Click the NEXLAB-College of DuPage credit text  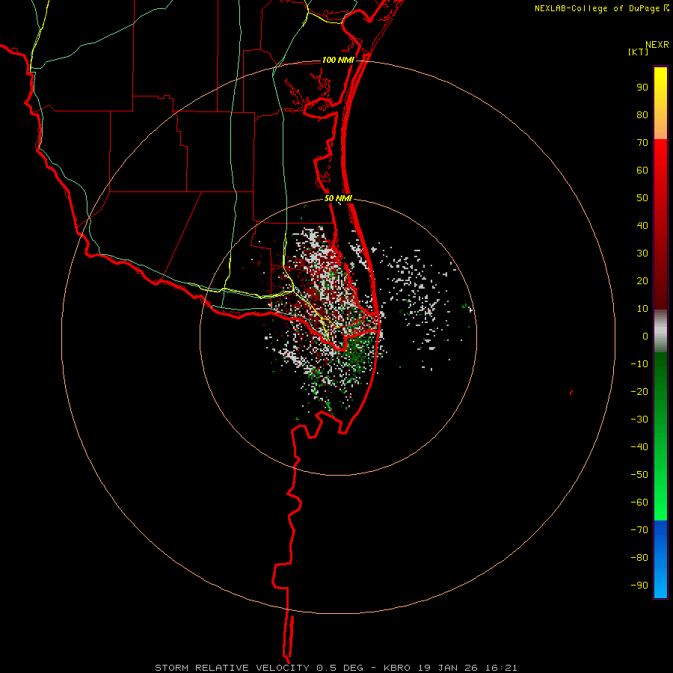(x=601, y=8)
